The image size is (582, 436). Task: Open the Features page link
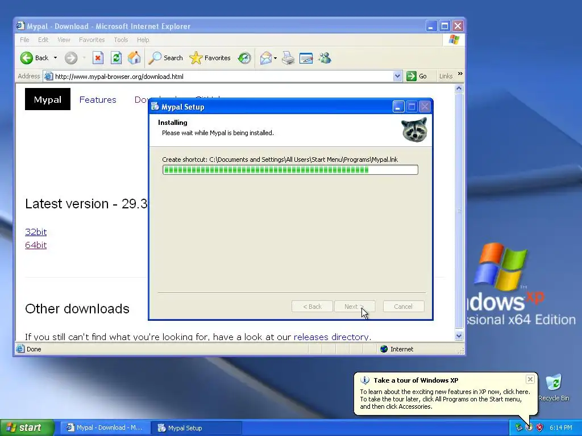tap(98, 100)
